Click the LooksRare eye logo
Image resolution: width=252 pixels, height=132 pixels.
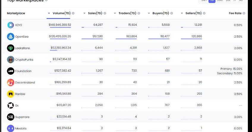point(11,48)
